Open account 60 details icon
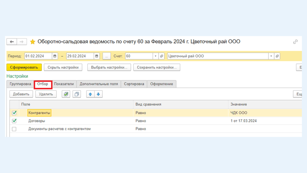The height and width of the screenshot is (173, 307). 162,56
